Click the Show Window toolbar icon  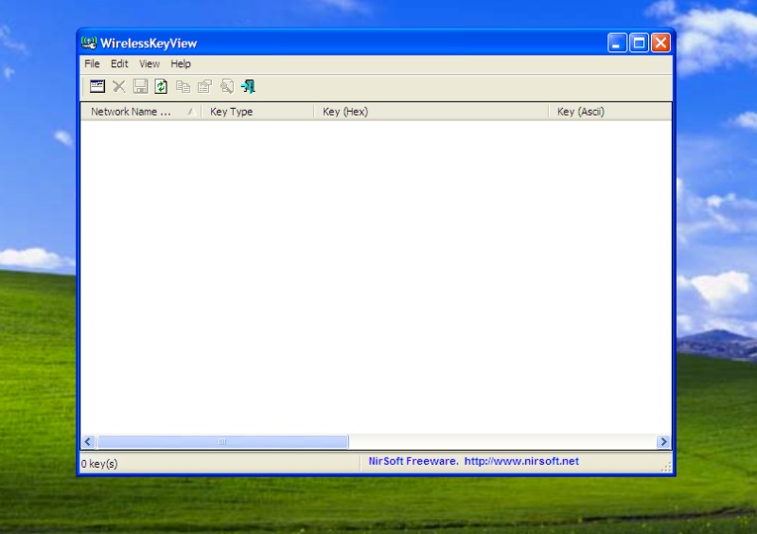(x=97, y=86)
